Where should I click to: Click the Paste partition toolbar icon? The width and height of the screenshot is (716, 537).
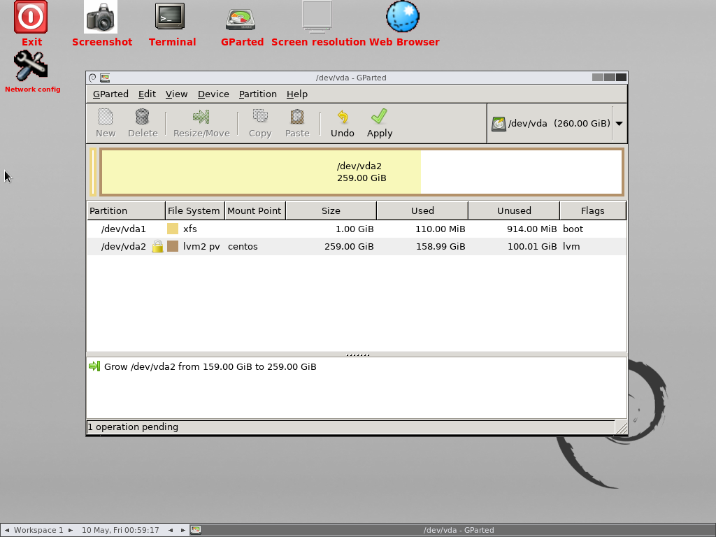click(296, 122)
